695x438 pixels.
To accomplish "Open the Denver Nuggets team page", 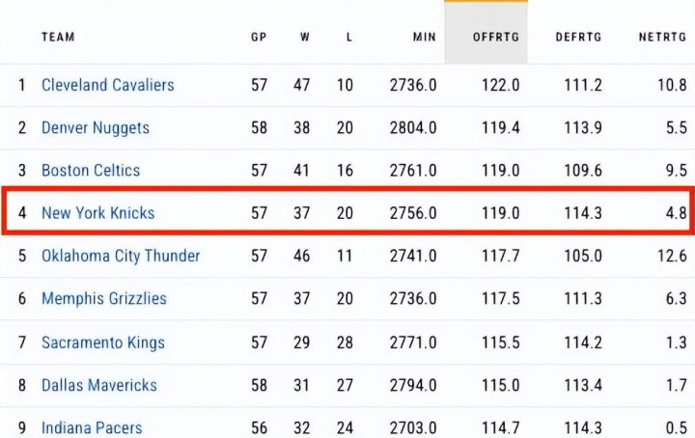I will [95, 127].
